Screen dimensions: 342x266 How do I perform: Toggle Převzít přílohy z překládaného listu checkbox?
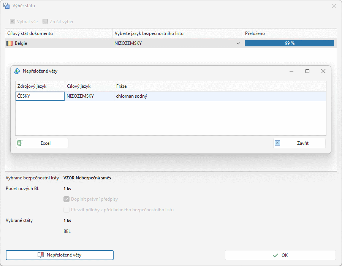click(x=66, y=210)
